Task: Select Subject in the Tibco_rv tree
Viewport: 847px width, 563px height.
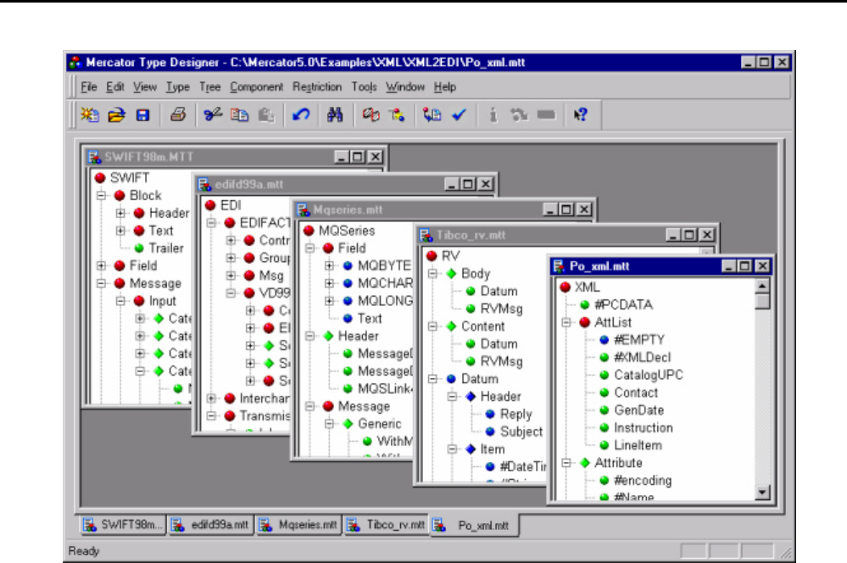Action: point(521,432)
